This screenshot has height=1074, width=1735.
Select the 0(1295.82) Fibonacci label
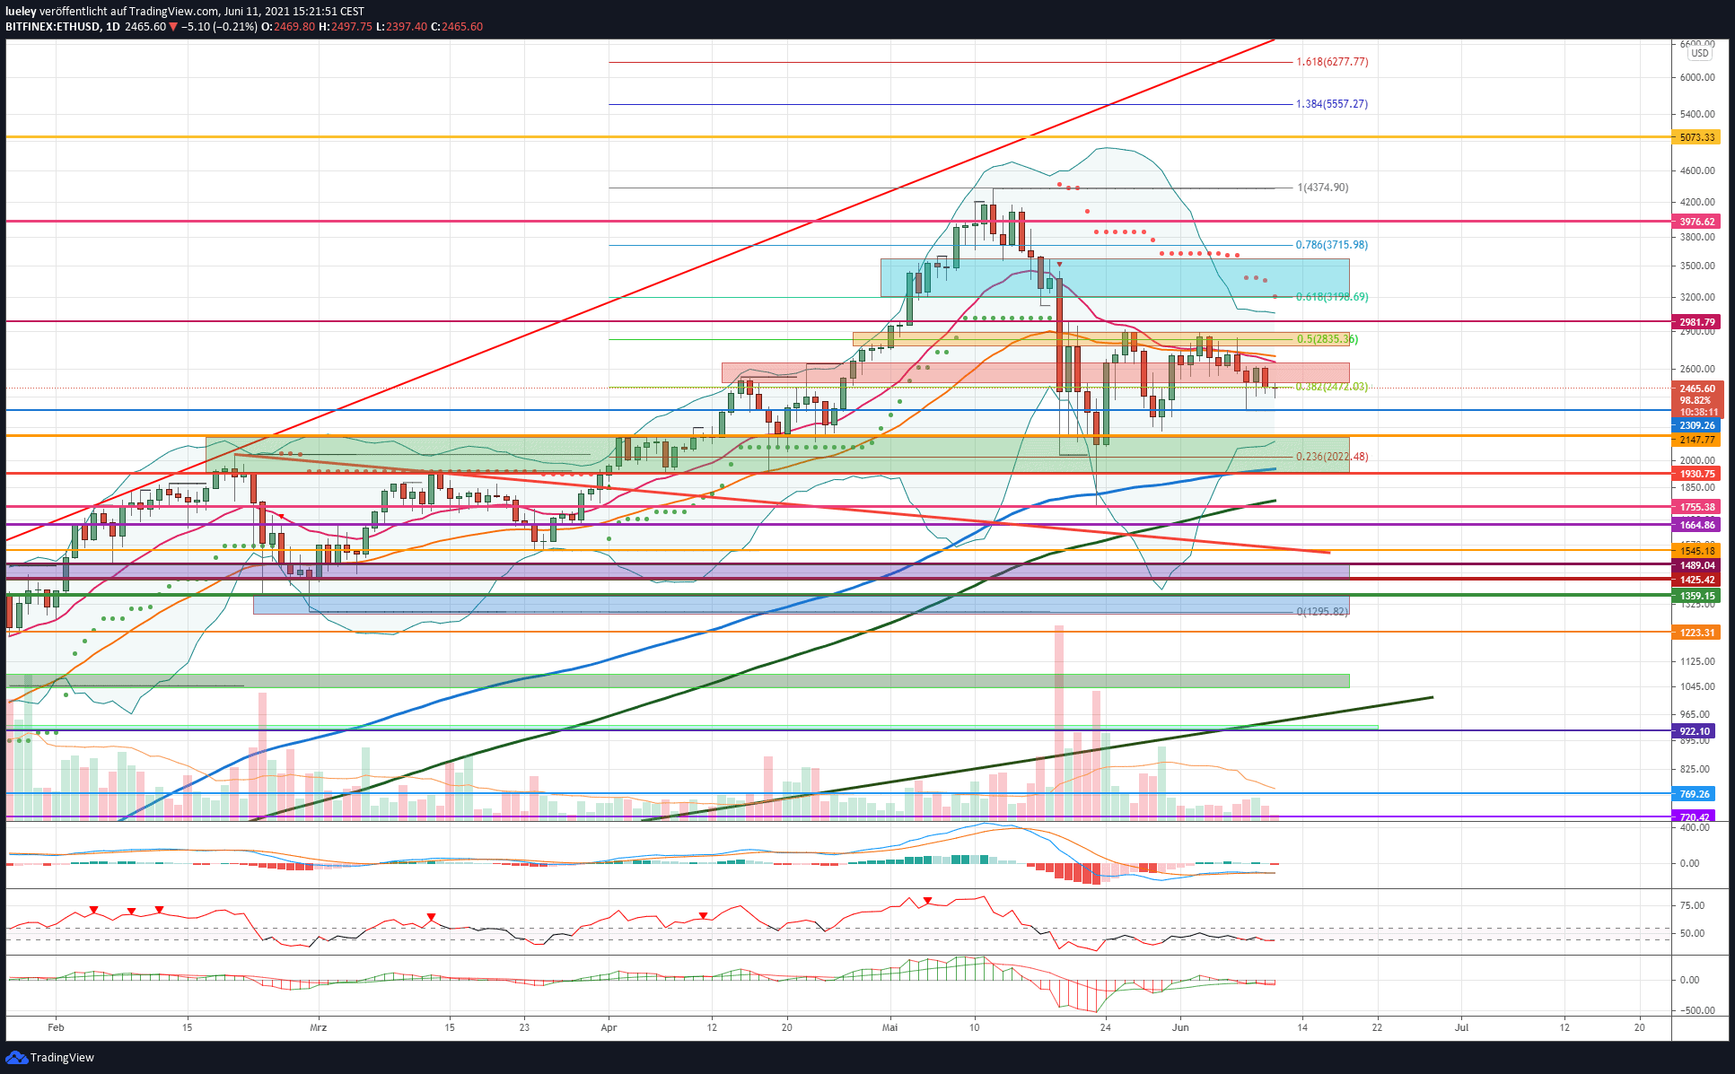point(1322,612)
